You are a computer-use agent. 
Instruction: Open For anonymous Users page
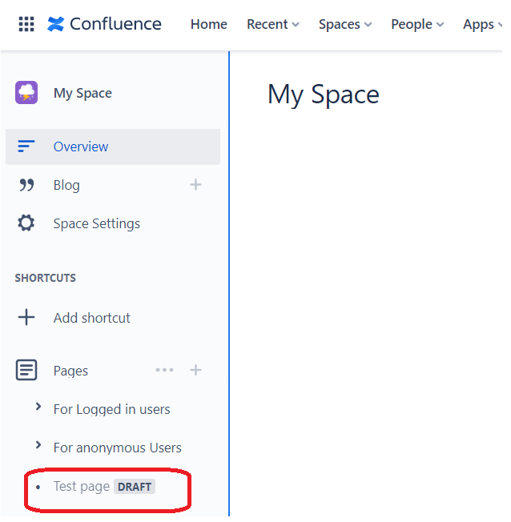click(x=117, y=448)
